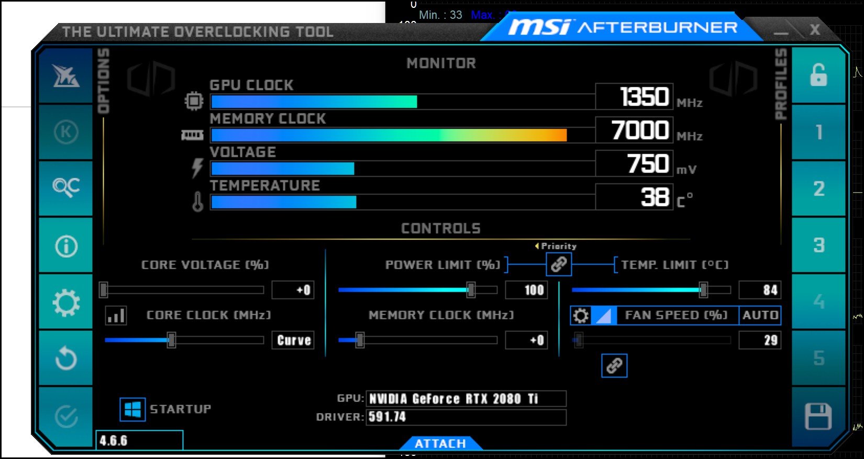
Task: Click the Priority arrow above link icon
Action: coord(537,246)
